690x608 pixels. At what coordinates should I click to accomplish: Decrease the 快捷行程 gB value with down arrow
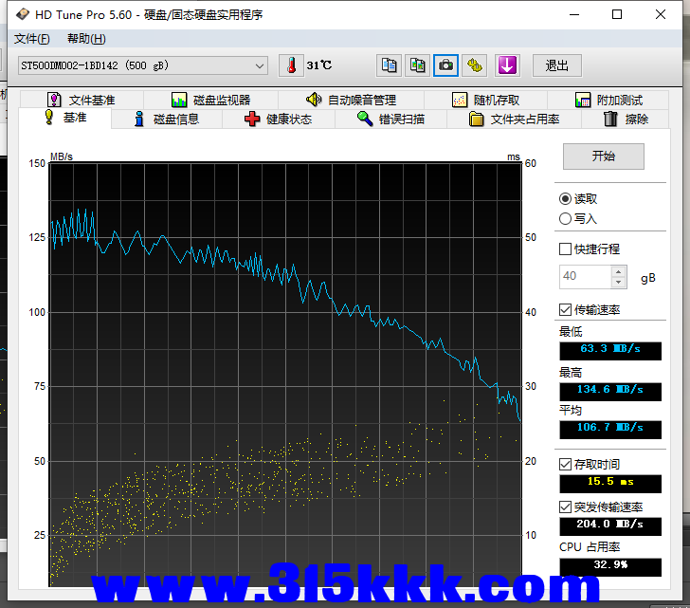tap(619, 283)
